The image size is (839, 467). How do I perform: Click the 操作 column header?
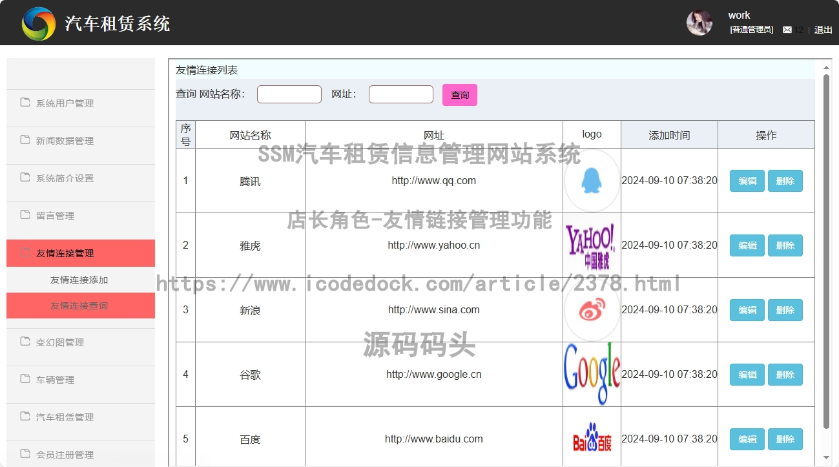[x=766, y=135]
